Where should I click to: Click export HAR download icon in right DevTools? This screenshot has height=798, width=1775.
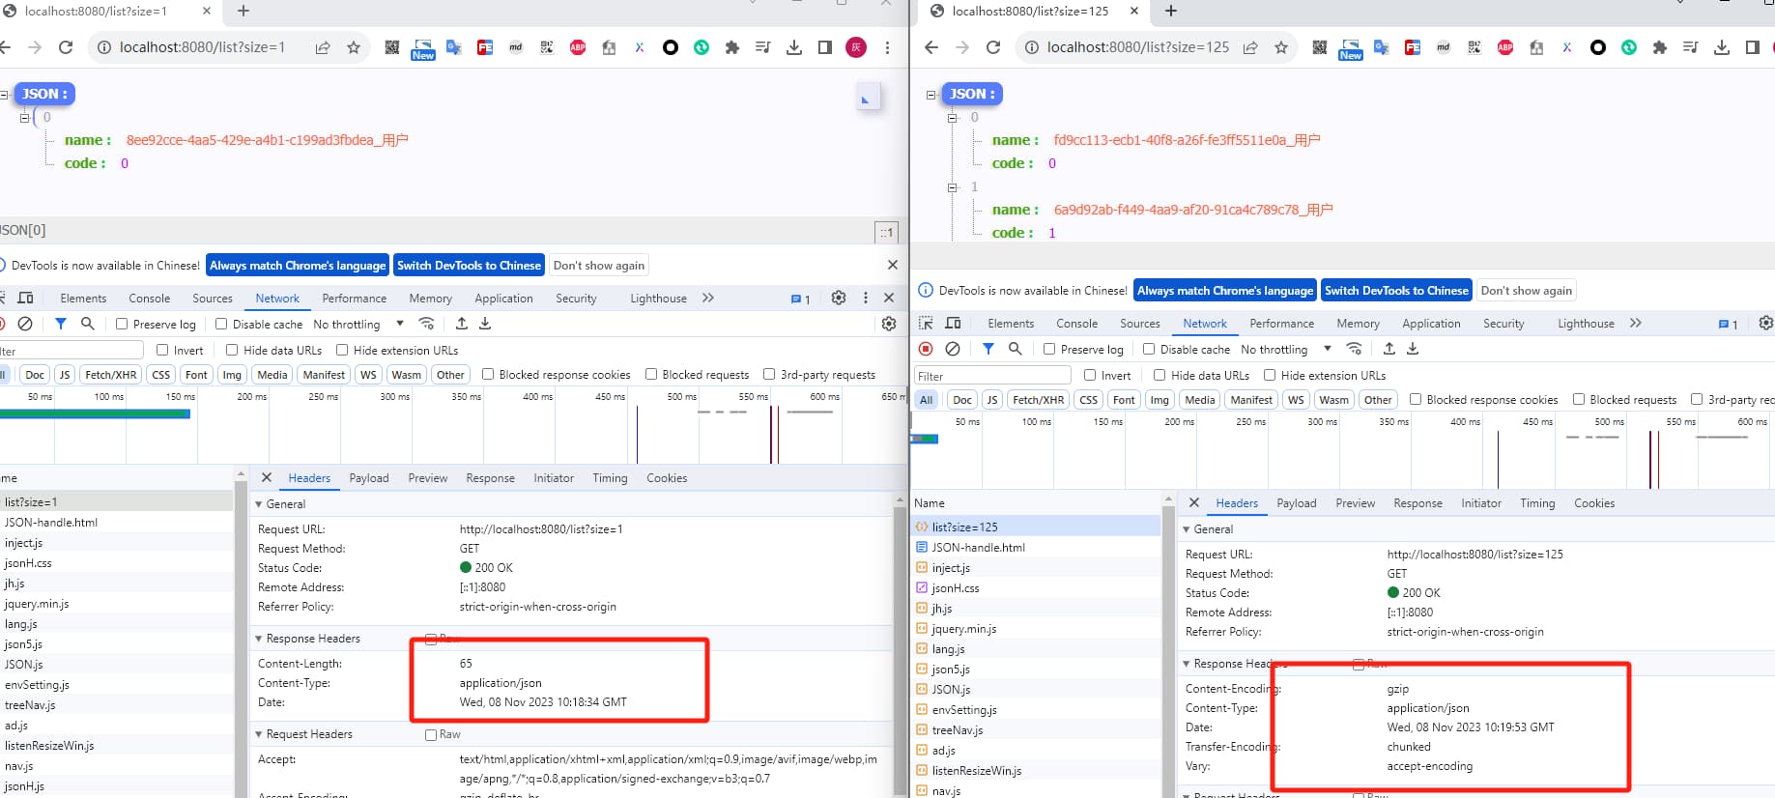(1413, 349)
